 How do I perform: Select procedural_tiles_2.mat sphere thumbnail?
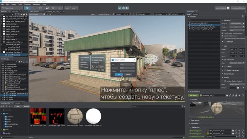(75, 116)
